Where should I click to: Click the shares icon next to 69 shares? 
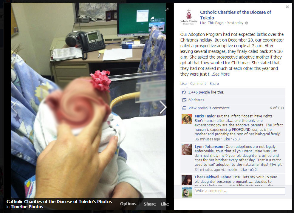pos(184,100)
